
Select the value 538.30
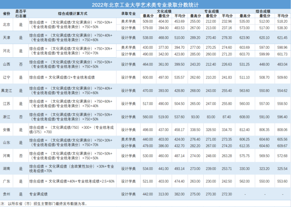[x=282, y=28]
